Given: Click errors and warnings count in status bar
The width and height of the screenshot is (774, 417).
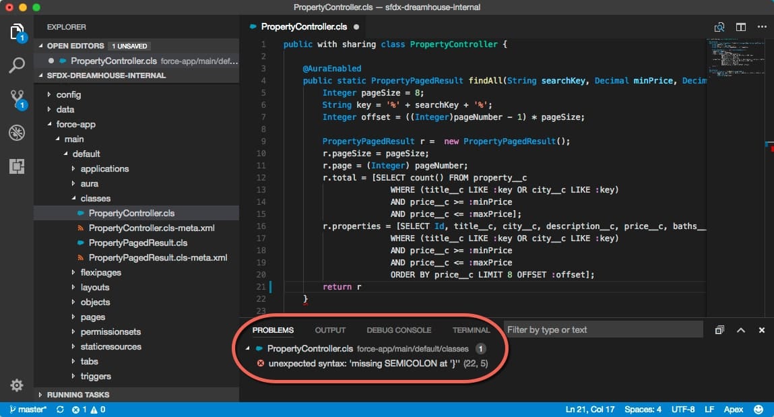Looking at the screenshot, I should (x=88, y=410).
